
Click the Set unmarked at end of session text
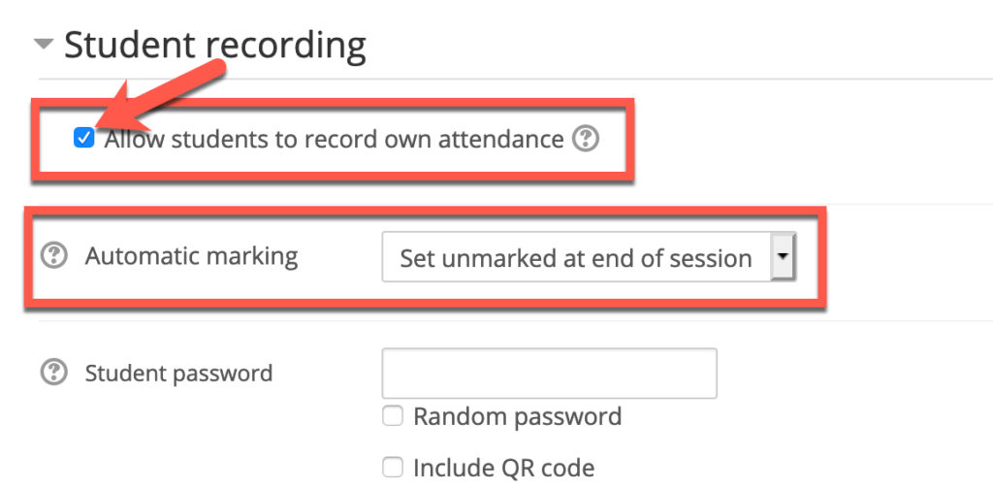575,258
